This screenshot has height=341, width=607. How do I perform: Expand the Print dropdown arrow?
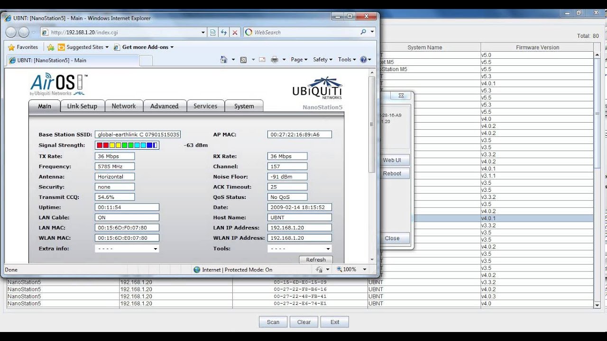click(x=284, y=60)
